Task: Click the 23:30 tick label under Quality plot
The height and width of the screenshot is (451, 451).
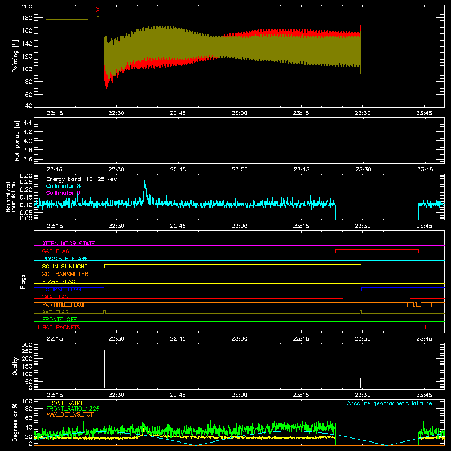Action: 362,395
